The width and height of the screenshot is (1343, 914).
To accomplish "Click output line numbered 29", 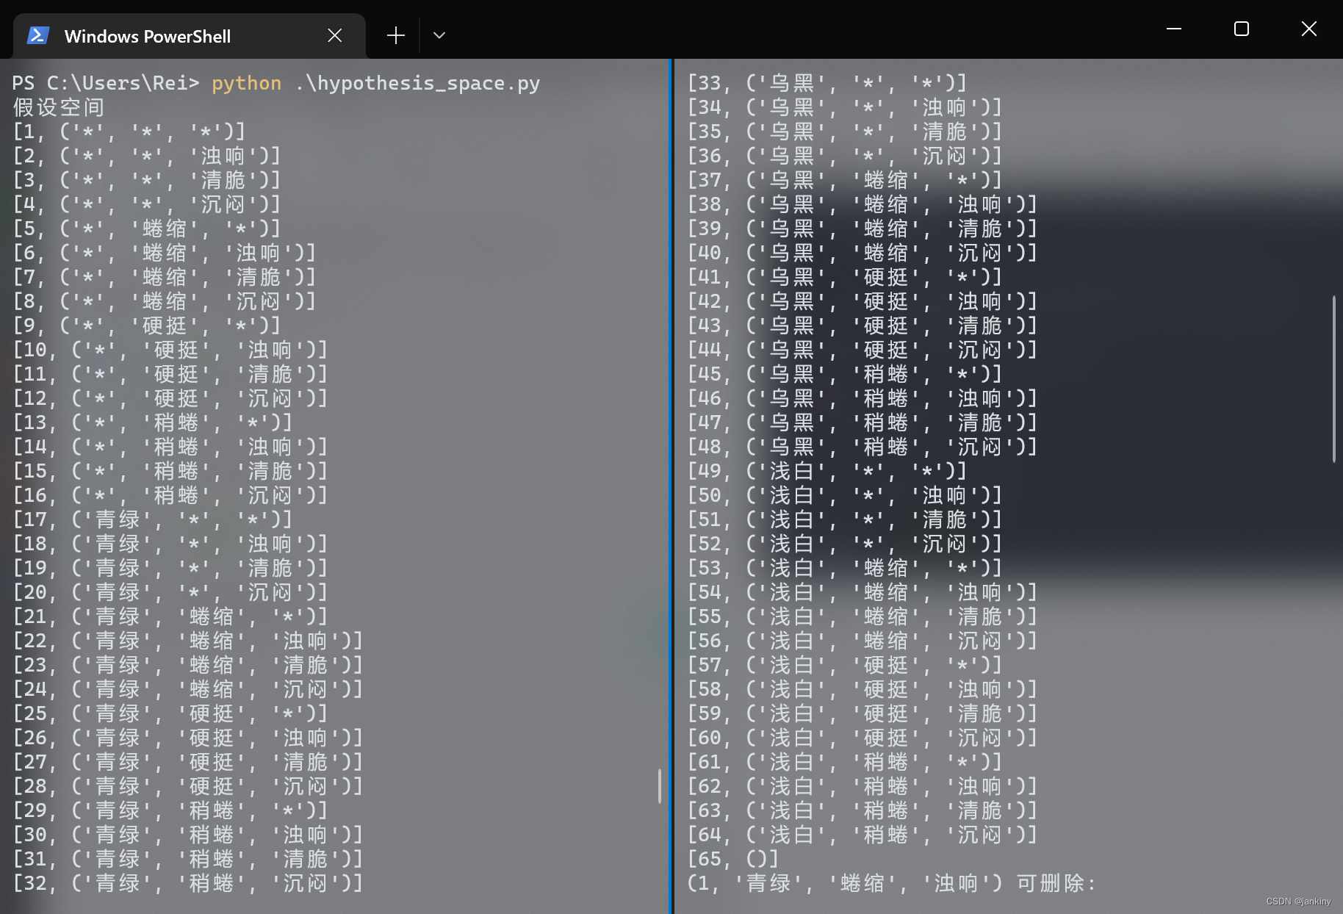I will coord(170,810).
